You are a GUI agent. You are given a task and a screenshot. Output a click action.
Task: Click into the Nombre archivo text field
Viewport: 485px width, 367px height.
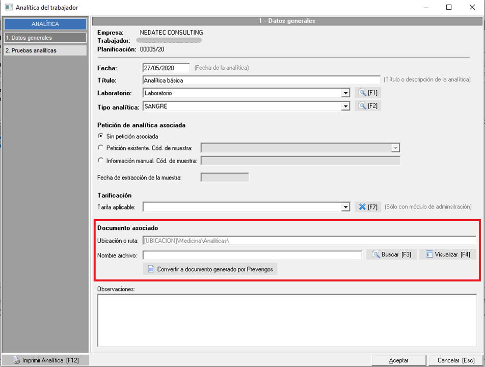[252, 255]
